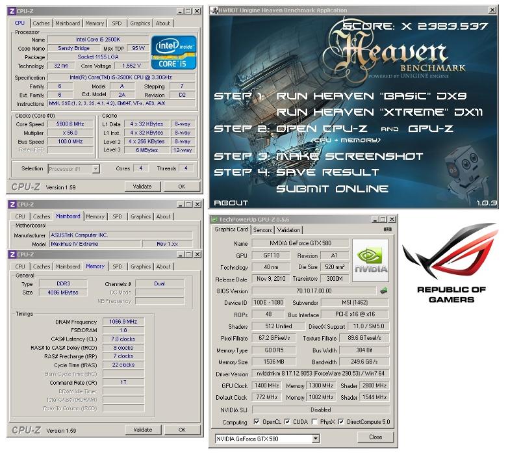The image size is (508, 455).
Task: Select CPU tab in top CPU-Z window
Action: tap(19, 23)
